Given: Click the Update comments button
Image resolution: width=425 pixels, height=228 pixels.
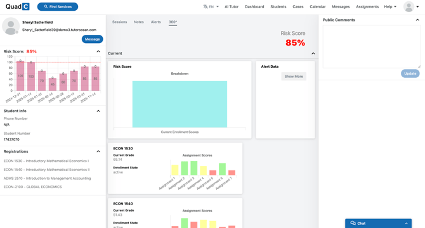Looking at the screenshot, I should tap(410, 73).
